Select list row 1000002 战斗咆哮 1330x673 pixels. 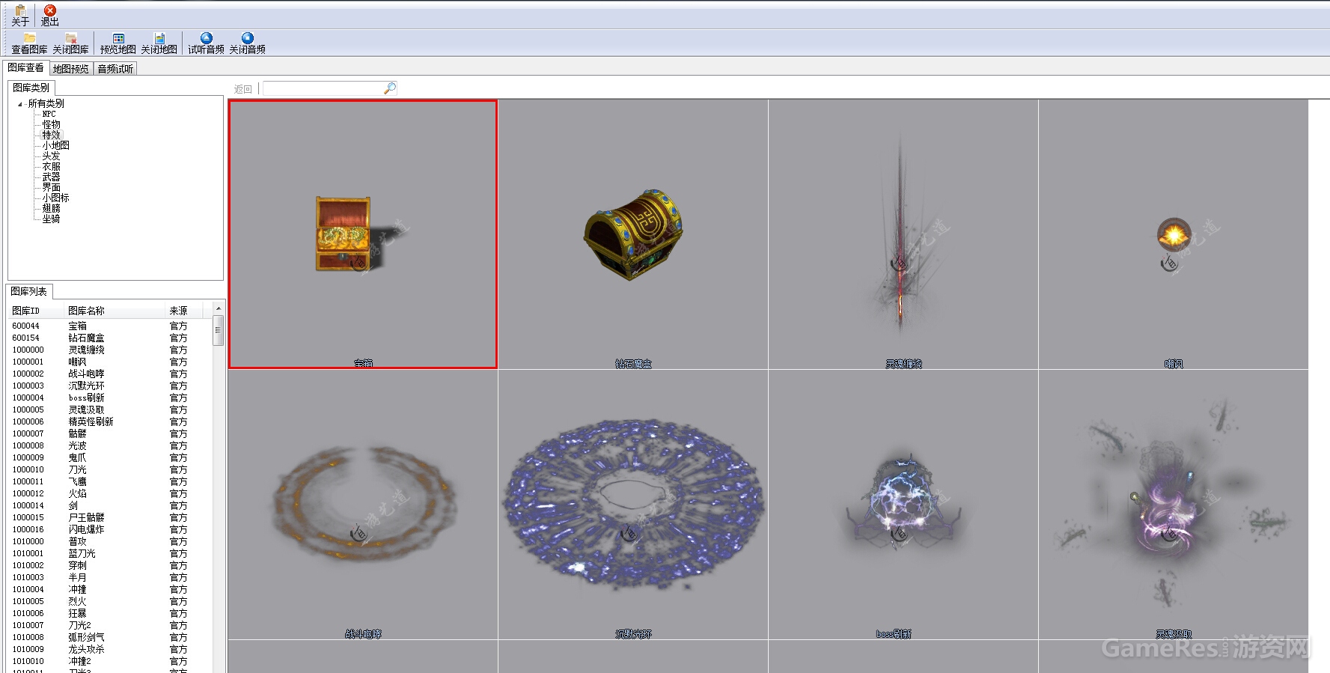[x=110, y=374]
